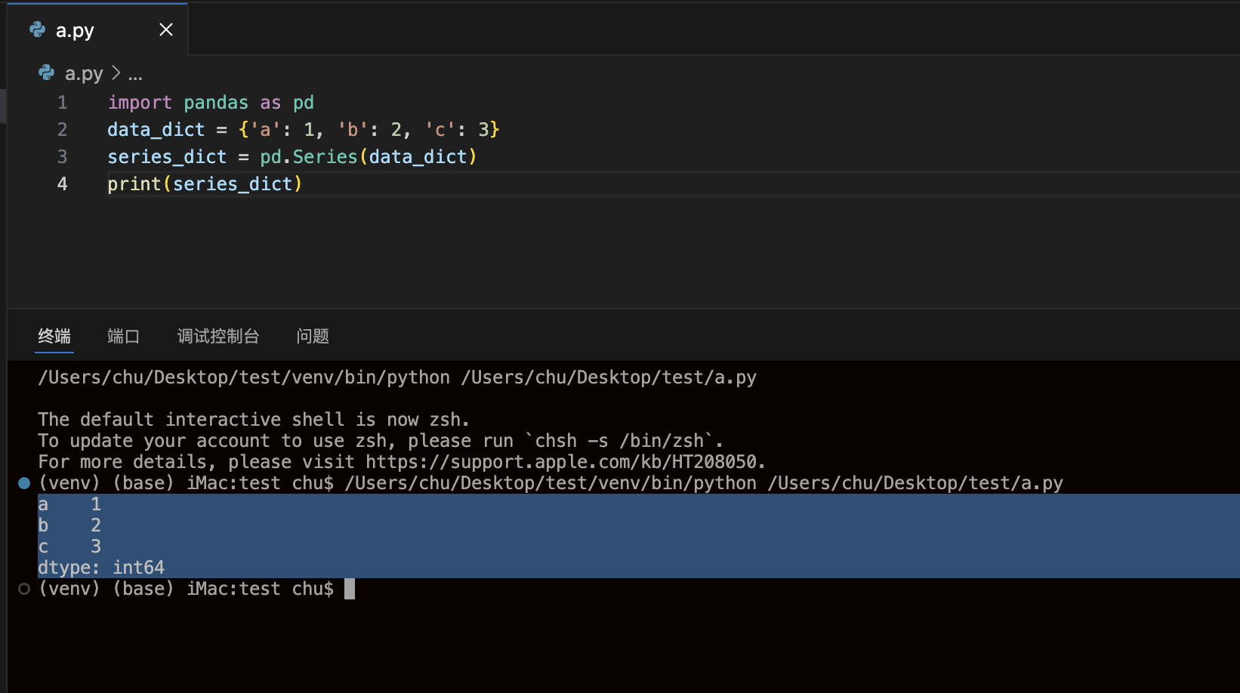Select line number 3 in the gutter
Viewport: 1240px width, 693px height.
[x=63, y=157]
